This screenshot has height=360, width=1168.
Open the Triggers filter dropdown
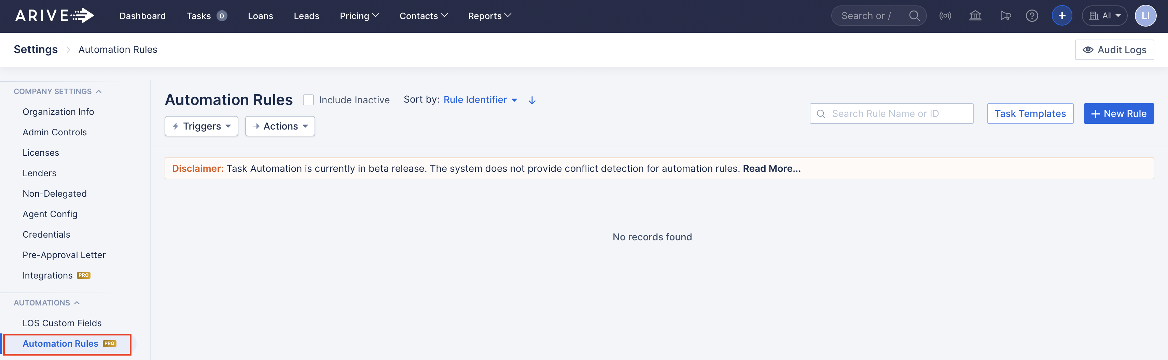201,126
